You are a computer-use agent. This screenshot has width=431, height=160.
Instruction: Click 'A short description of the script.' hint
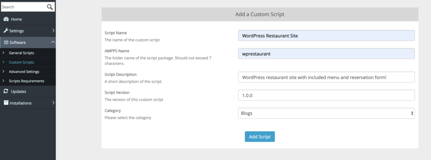pyautogui.click(x=133, y=82)
